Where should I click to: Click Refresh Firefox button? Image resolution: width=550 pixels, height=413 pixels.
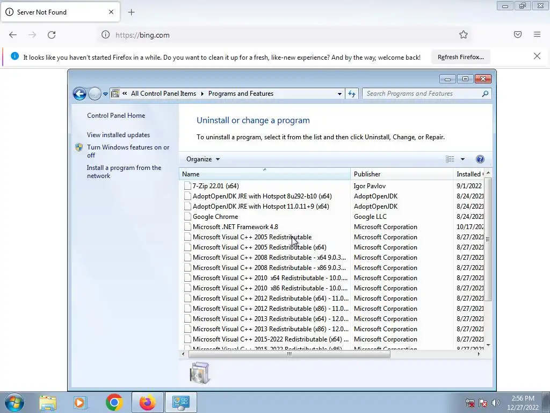[460, 57]
